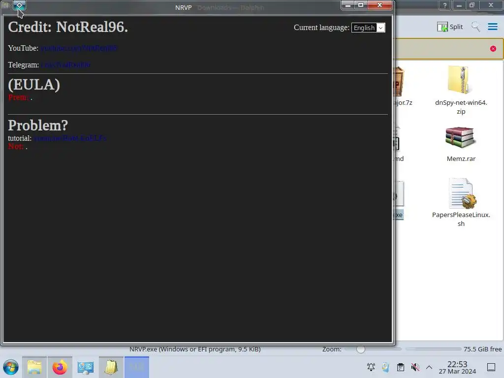
Task: Expand the hidden tray icons arrow
Action: click(x=429, y=367)
